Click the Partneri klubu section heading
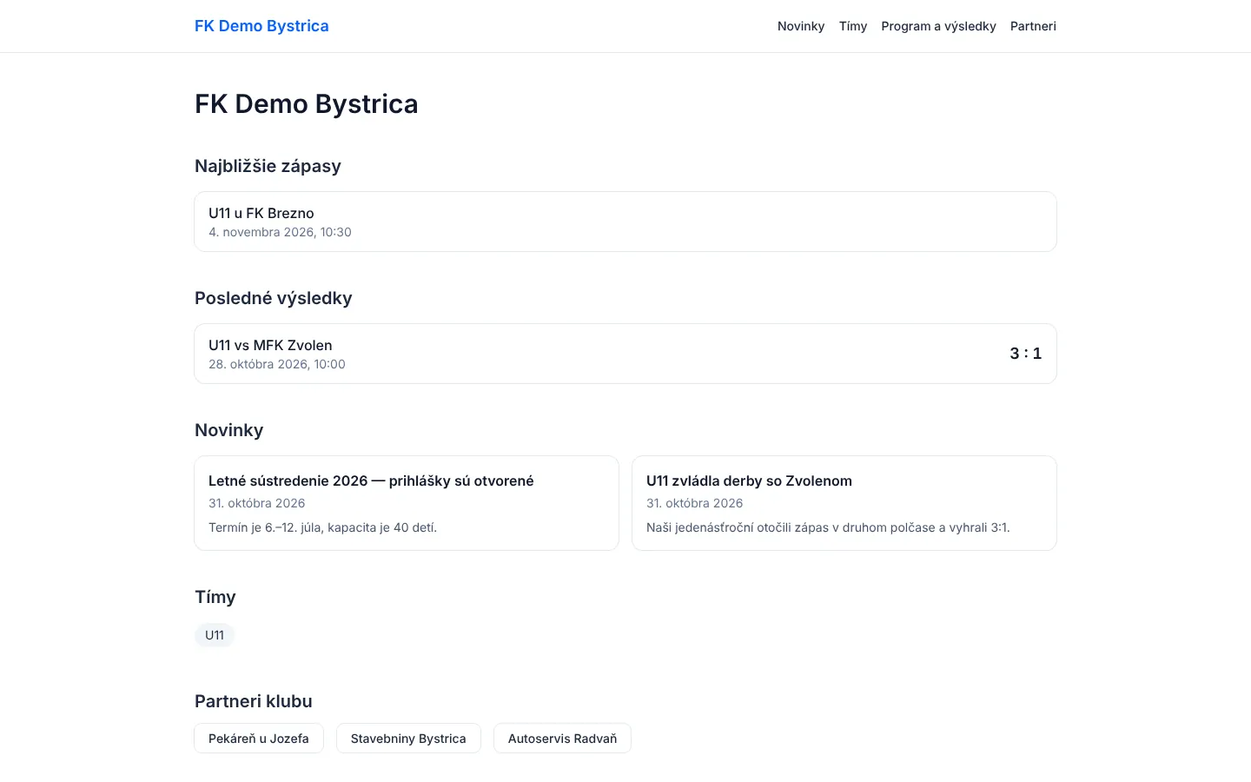Viewport: 1251px width, 782px height. click(x=254, y=701)
